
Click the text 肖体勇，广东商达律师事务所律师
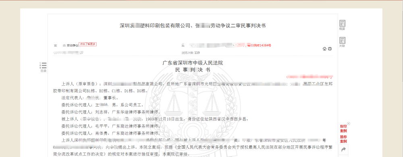(128, 133)
